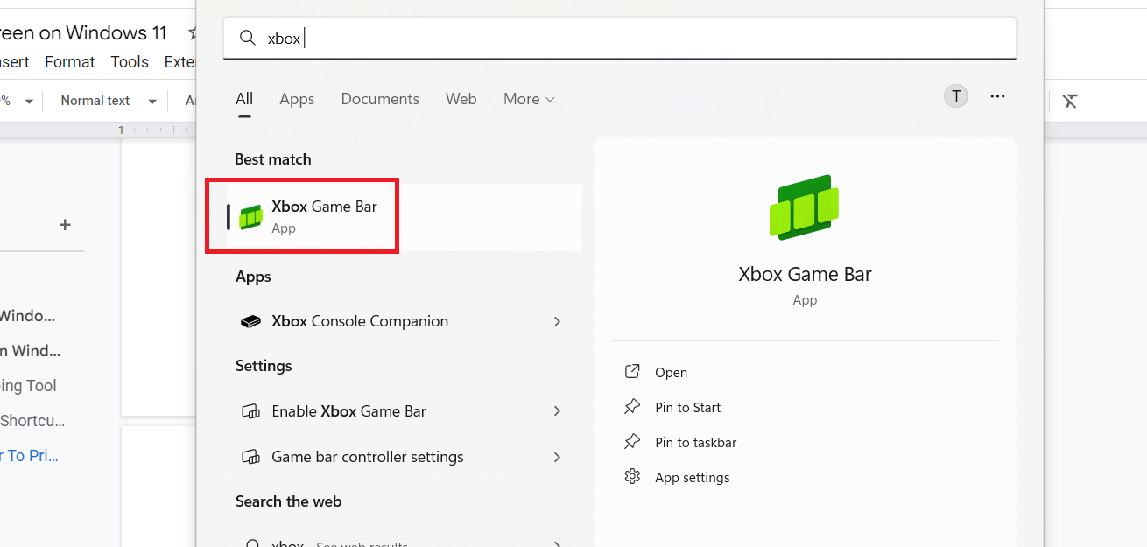This screenshot has height=547, width=1147.
Task: Click the Xbox Game Bar title in details pane
Action: pos(805,274)
